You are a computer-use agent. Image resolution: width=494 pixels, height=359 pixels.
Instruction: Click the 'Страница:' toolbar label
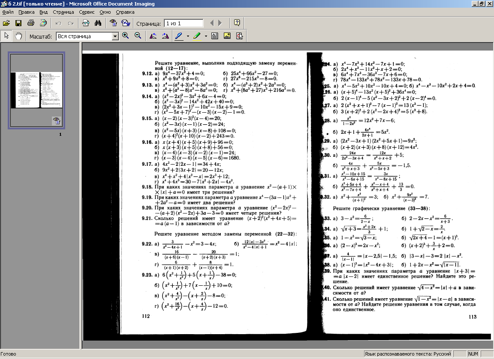(148, 24)
